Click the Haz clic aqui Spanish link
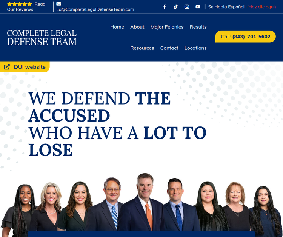283x237 pixels. [x=261, y=7]
